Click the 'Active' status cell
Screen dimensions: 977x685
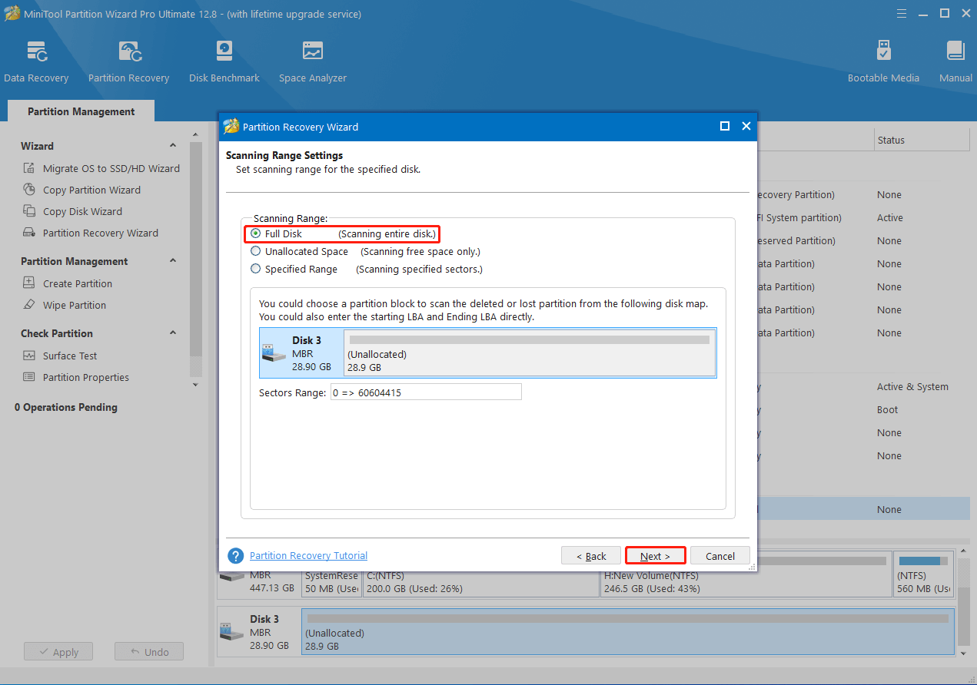(x=890, y=217)
